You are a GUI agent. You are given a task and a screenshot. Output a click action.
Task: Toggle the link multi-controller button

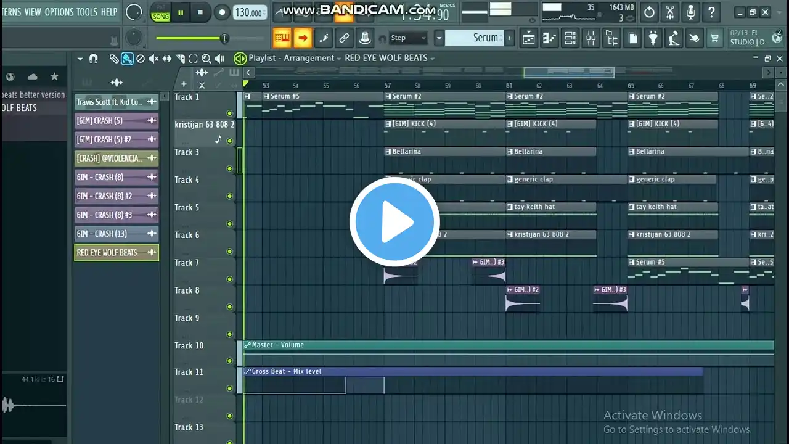(x=345, y=38)
